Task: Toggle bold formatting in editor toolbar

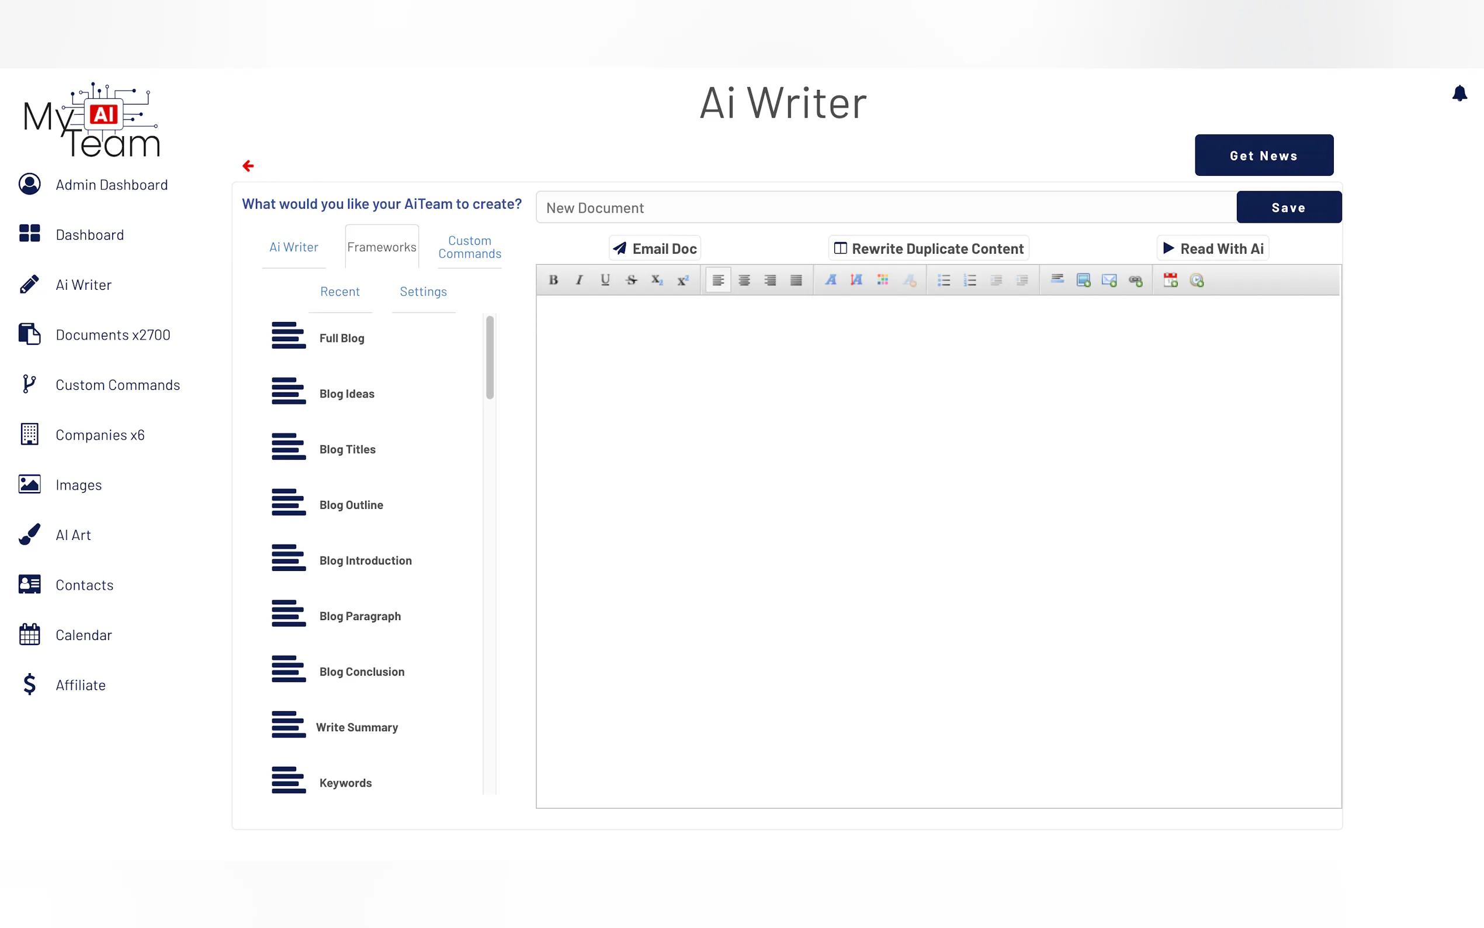Action: point(553,280)
